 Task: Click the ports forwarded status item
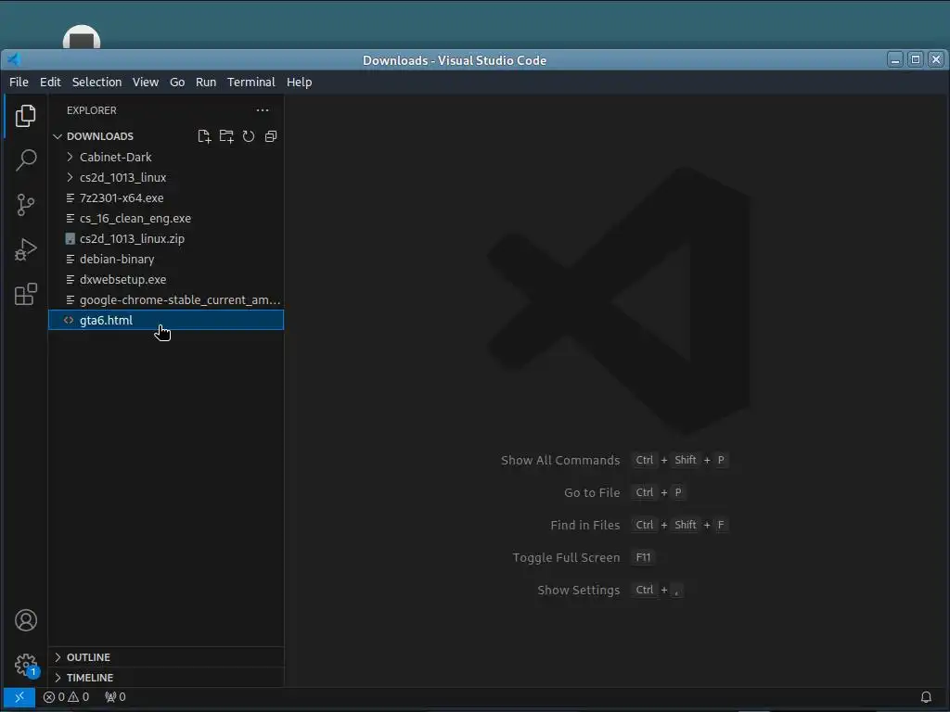[115, 697]
